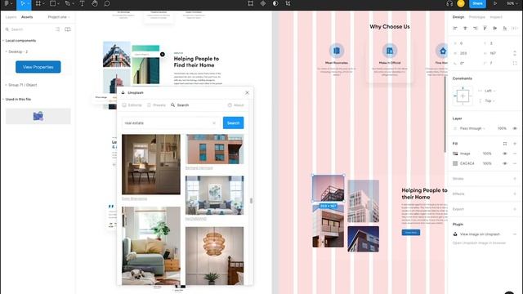Select the Text tool
The image size is (523, 294).
[x=82, y=3]
